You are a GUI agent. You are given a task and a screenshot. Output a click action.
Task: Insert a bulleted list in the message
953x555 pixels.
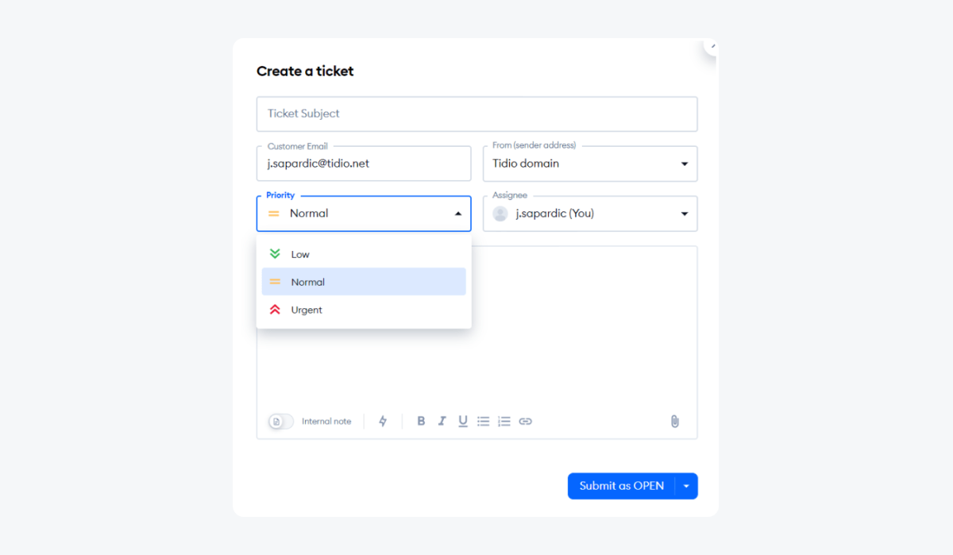tap(483, 421)
